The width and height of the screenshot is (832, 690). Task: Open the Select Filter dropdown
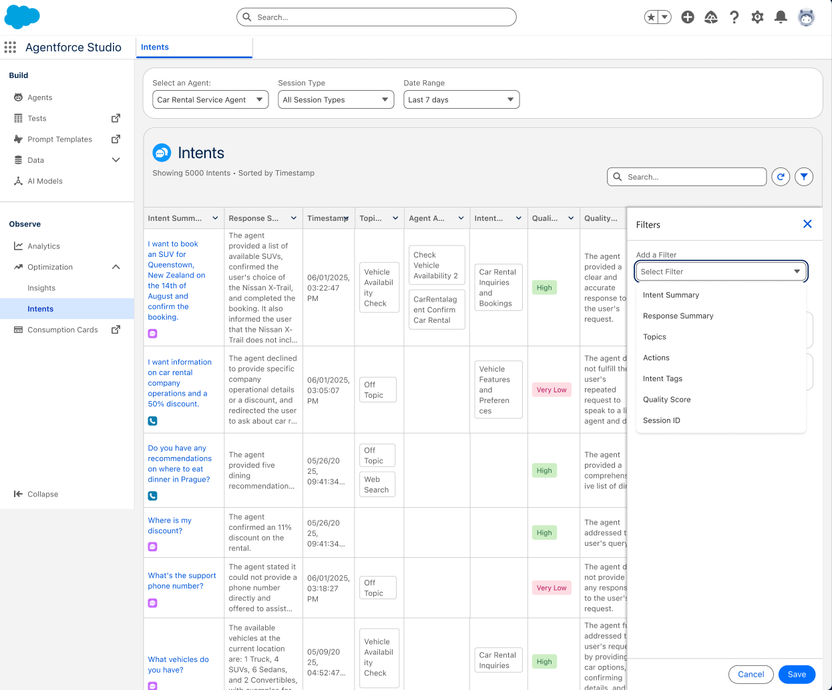720,272
